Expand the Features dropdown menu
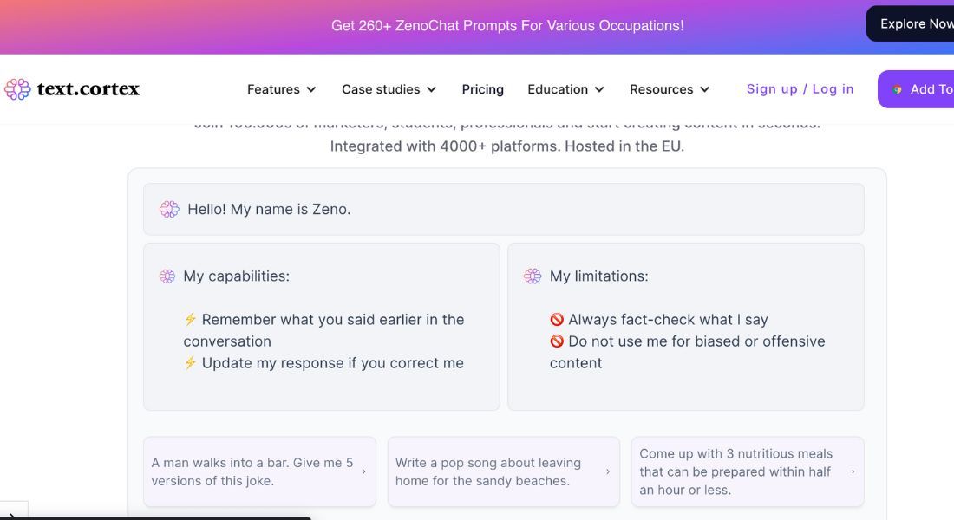Viewport: 954px width, 520px height. click(281, 89)
